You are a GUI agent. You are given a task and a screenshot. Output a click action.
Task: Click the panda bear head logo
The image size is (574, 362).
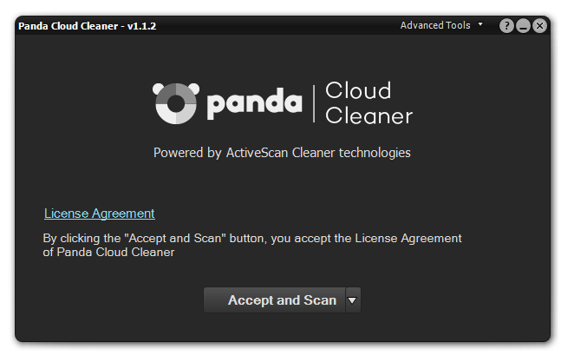point(176,103)
